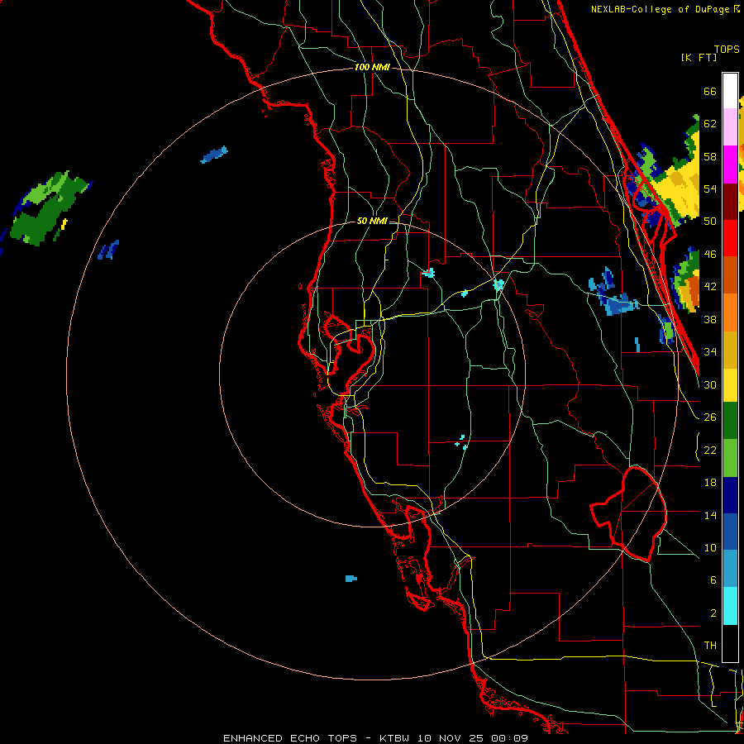This screenshot has height=744, width=744.
Task: Click the 100 NMI range ring label
Action: [x=372, y=68]
